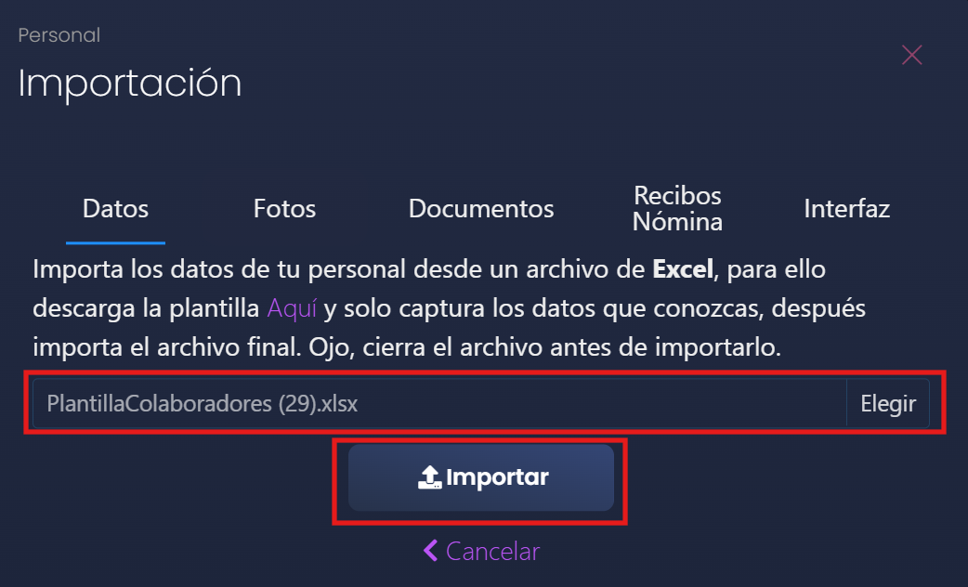
Task: Click the Importación heading
Action: click(130, 84)
